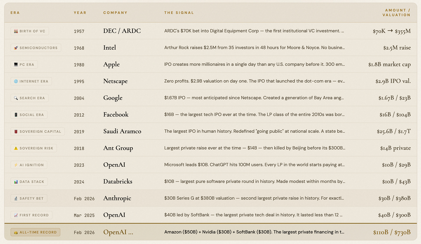Click THE SIGNAL column header
421x244 pixels.
(179, 13)
